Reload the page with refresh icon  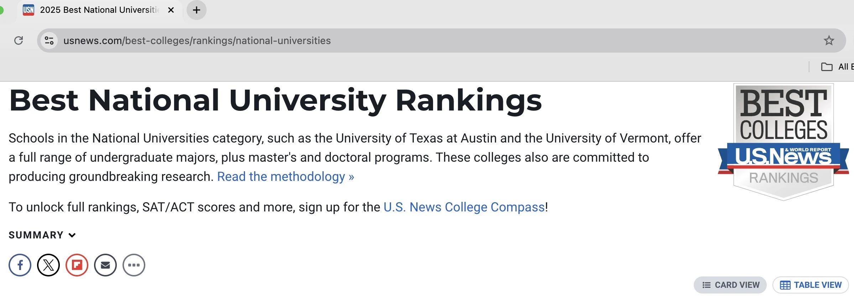tap(19, 41)
